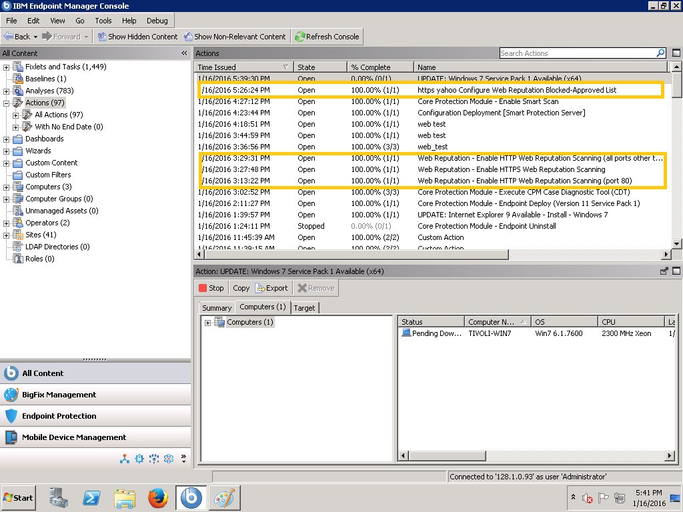Viewport: 683px width, 512px height.
Task: Click the LDAP Directories icon
Action: [x=18, y=247]
